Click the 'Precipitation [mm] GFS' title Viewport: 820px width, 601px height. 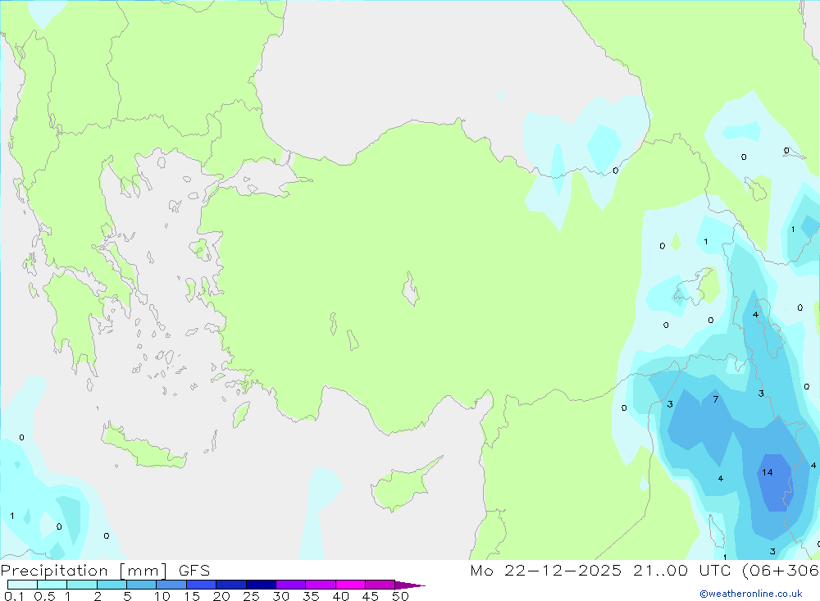[105, 570]
